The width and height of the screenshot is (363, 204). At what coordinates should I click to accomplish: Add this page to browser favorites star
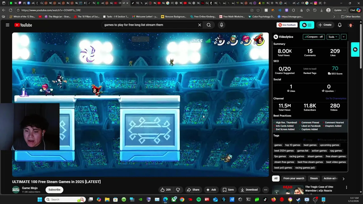coord(258,10)
